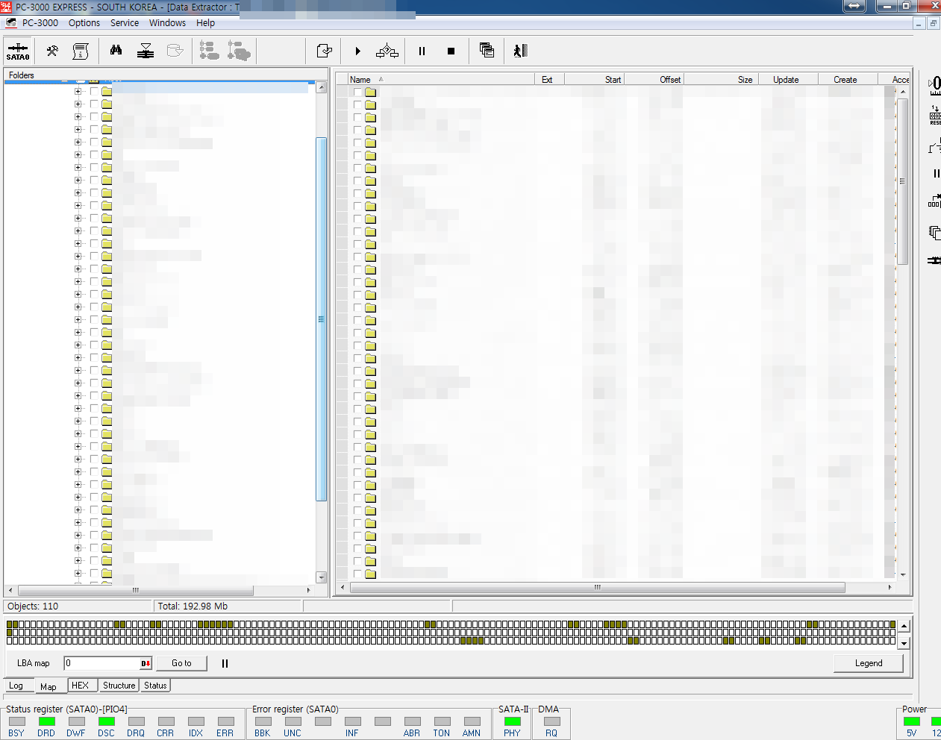Click the LBA map address input field

(x=102, y=663)
